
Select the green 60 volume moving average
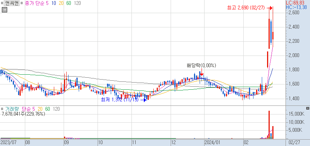(47, 109)
